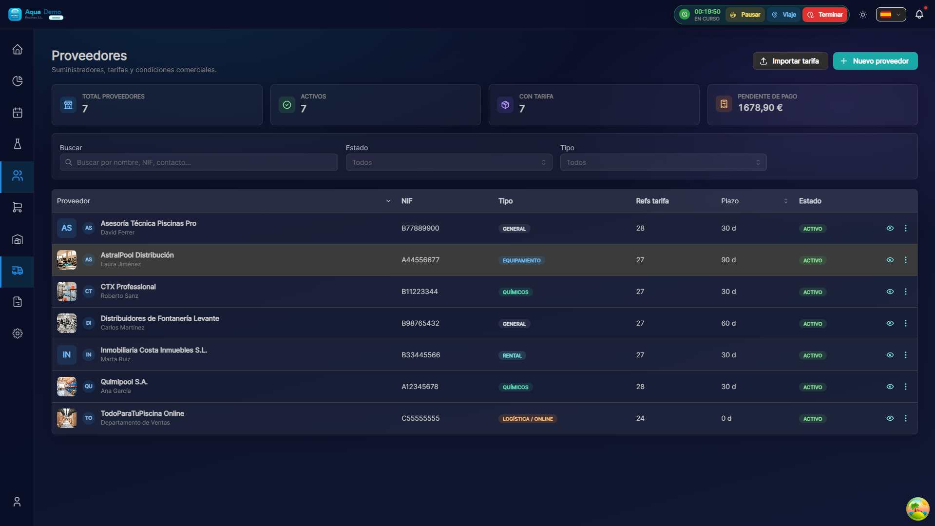Click the Estado column header
The width and height of the screenshot is (935, 526).
coord(810,201)
